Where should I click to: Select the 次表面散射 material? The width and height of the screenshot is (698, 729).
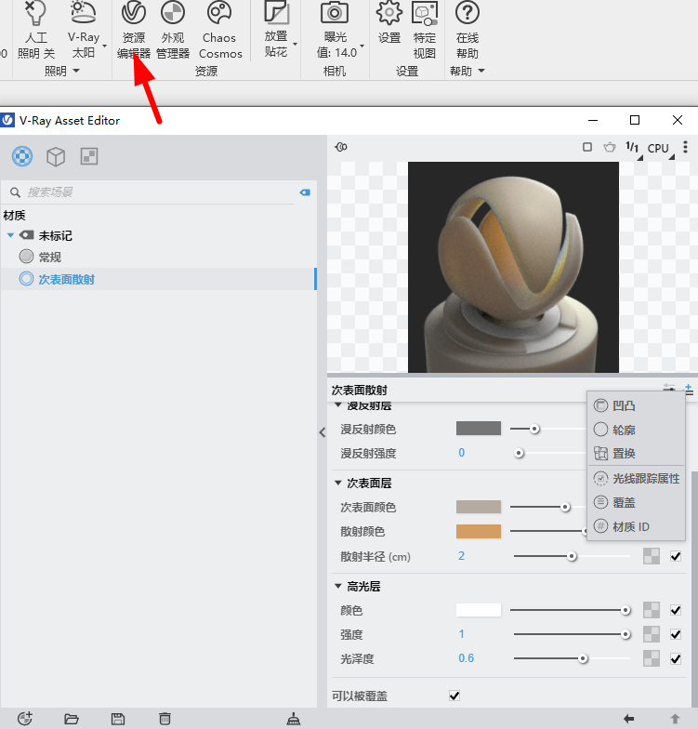point(158,279)
